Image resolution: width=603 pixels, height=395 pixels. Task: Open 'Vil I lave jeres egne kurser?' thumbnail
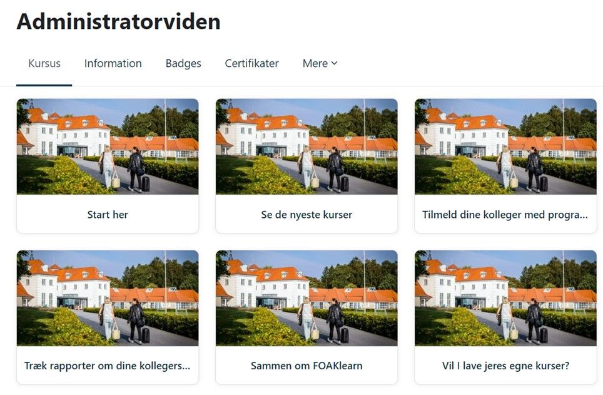coord(505,298)
